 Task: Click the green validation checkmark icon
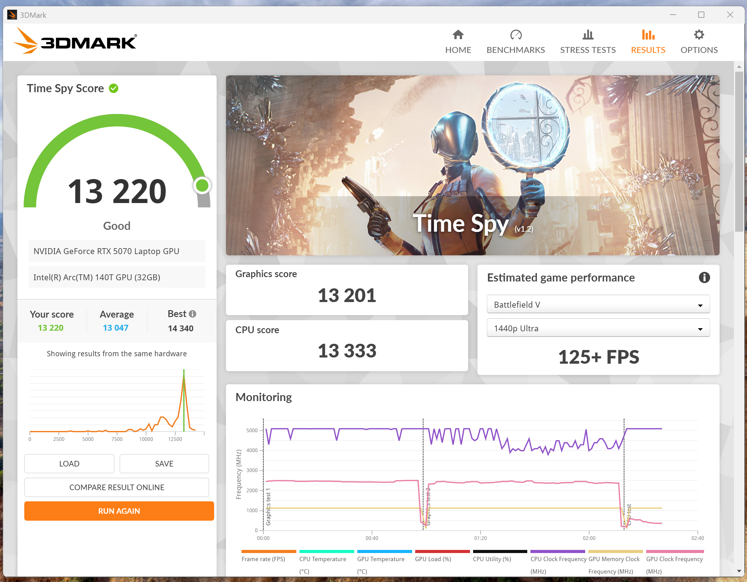tap(114, 89)
